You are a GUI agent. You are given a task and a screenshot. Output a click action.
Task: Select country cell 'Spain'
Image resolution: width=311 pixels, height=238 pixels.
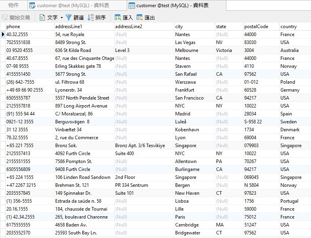[295, 114]
